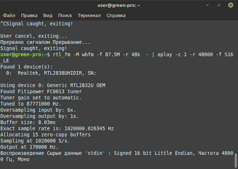This screenshot has width=238, height=169.
Task: Maximize the terminal window via the resize icon
Action: [x=219, y=5]
